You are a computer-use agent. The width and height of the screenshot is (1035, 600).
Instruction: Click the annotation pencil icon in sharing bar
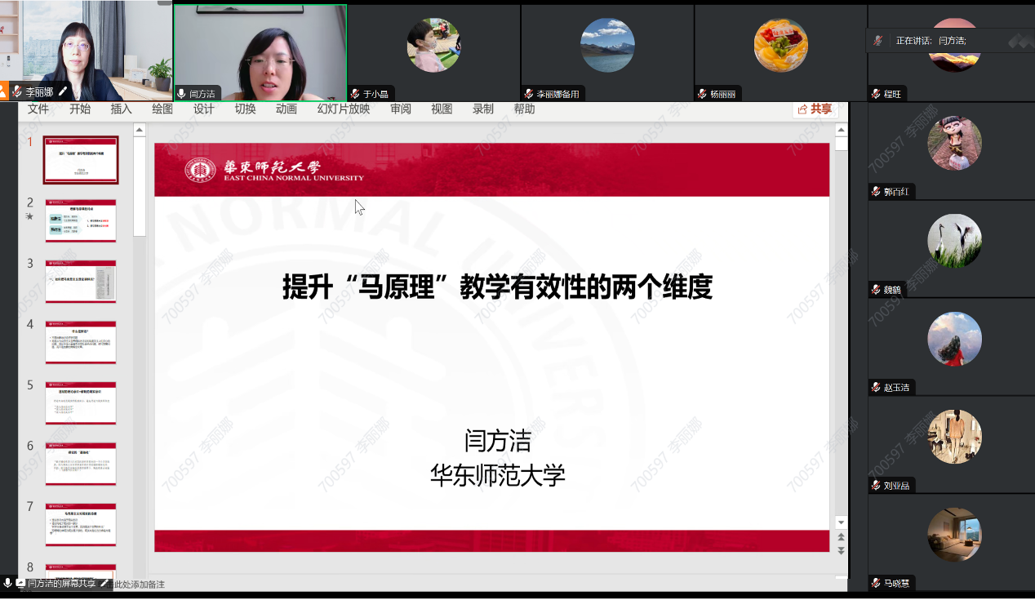(104, 583)
